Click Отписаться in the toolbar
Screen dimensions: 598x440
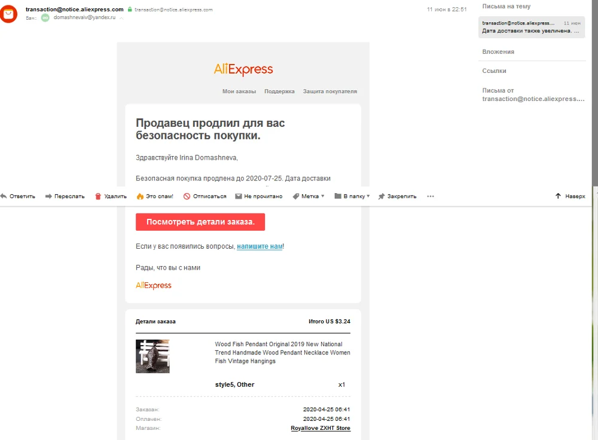[209, 196]
